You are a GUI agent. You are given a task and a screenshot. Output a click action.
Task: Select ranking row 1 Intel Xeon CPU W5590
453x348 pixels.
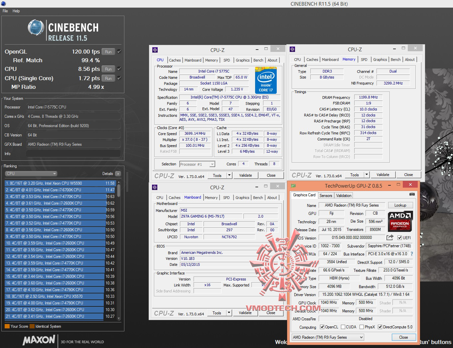(60, 183)
